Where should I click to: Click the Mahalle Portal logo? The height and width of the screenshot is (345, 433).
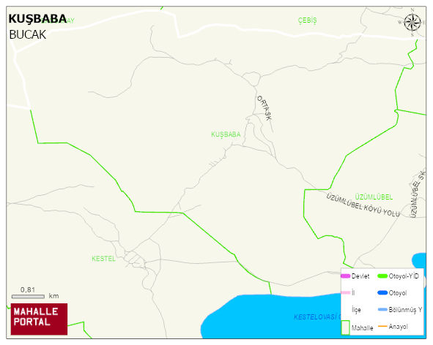click(x=39, y=319)
